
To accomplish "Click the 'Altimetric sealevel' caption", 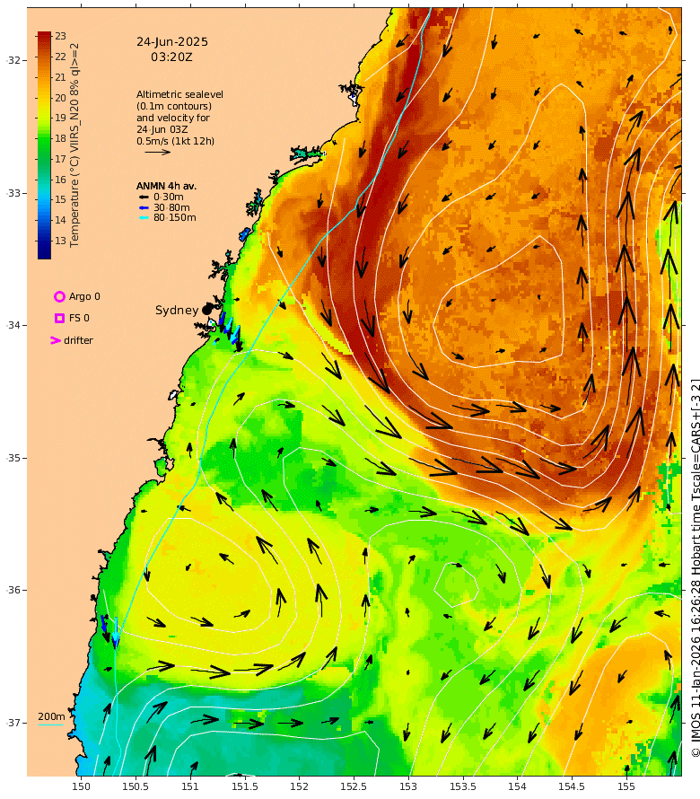I will 179,94.
